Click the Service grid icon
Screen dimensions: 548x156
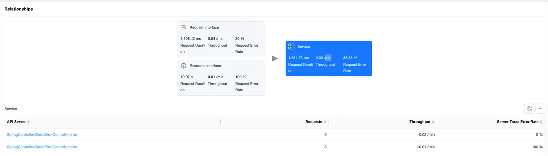tap(292, 46)
